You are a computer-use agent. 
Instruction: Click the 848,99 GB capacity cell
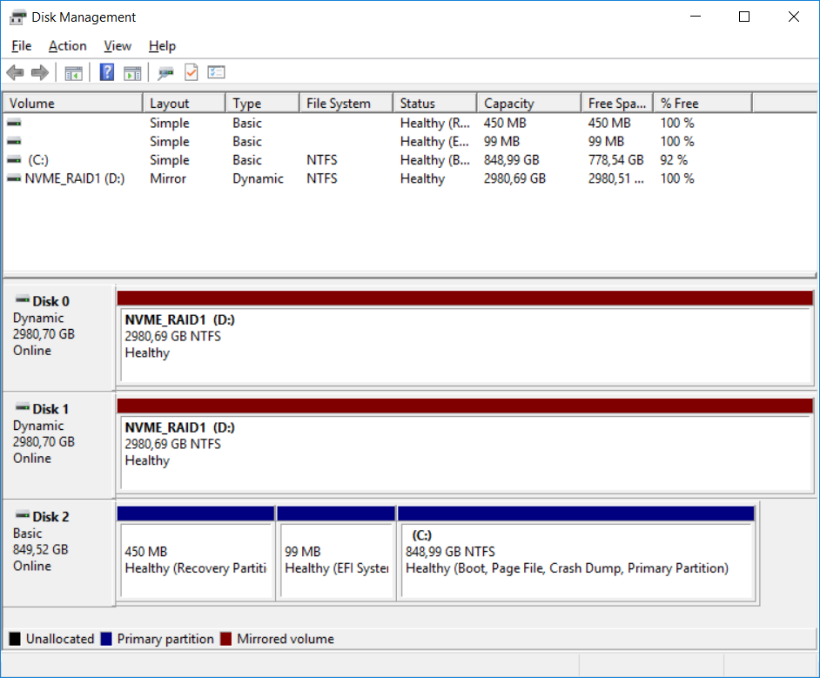(512, 160)
